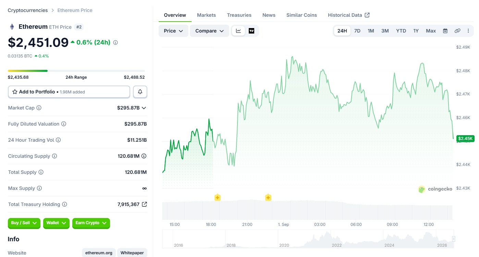Switch to Treasuries tab
479x257 pixels.
point(239,15)
